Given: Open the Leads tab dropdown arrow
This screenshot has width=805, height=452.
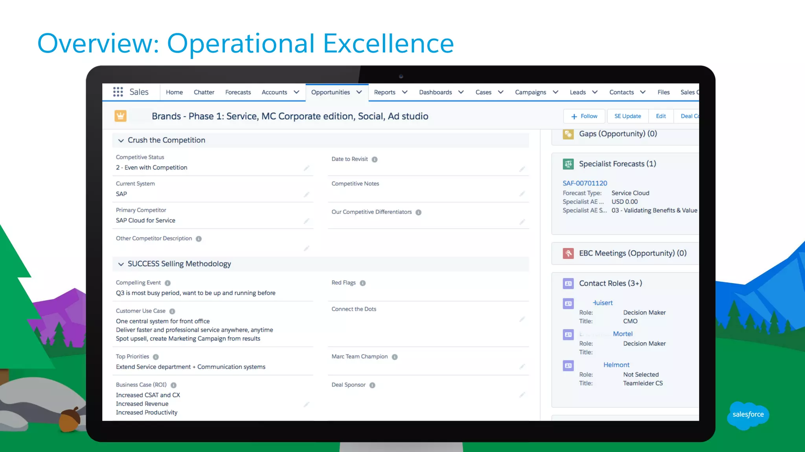Looking at the screenshot, I should pos(595,92).
